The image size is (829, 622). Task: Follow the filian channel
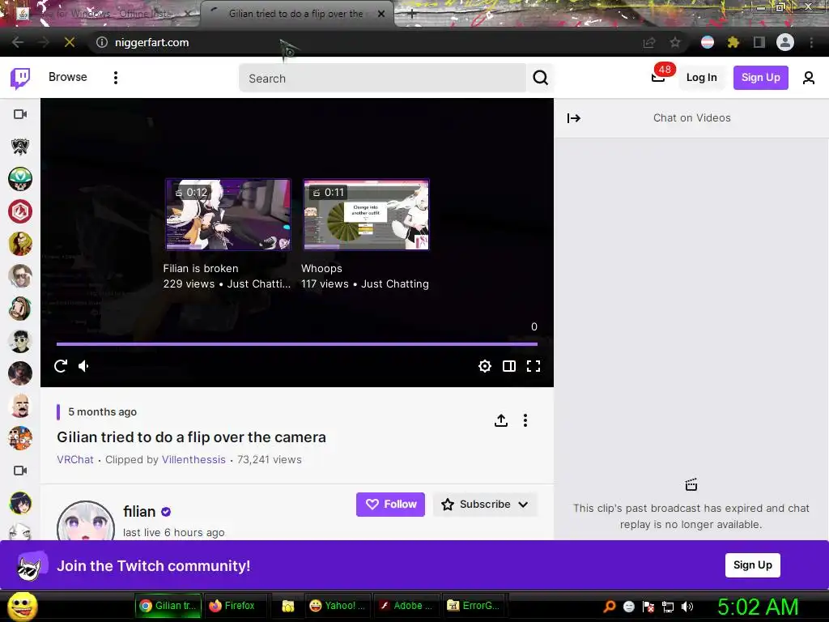click(390, 505)
